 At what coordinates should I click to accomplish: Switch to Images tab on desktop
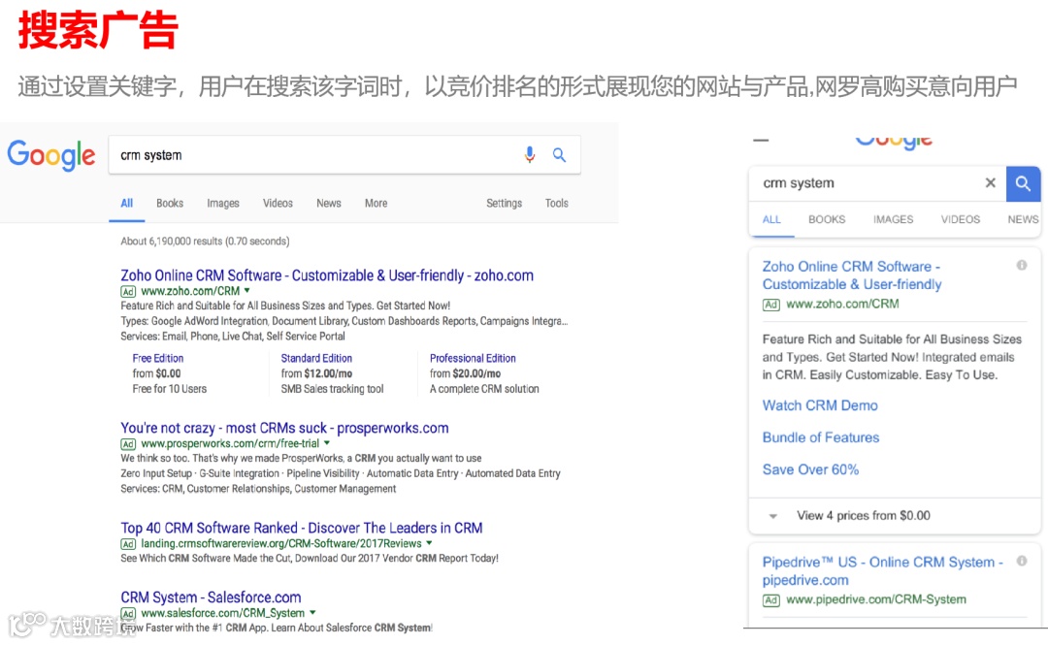[x=222, y=203]
